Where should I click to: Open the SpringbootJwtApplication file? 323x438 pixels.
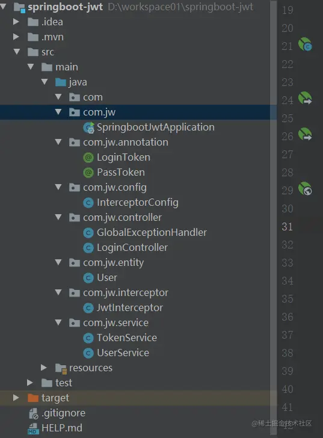(156, 127)
